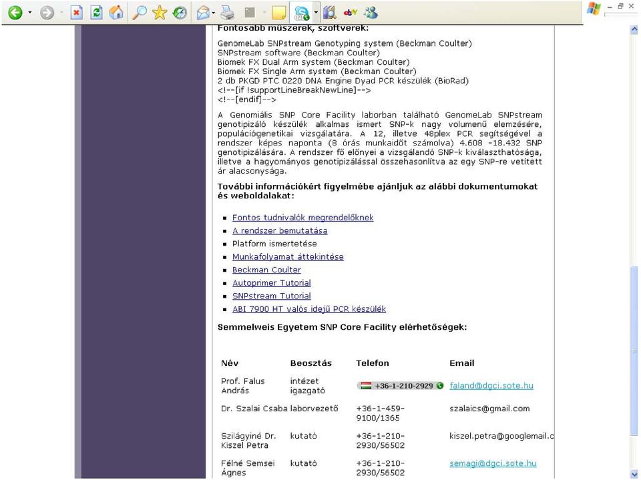641x480 pixels.
Task: Click the name 'Prof. Falus András'
Action: click(x=243, y=386)
